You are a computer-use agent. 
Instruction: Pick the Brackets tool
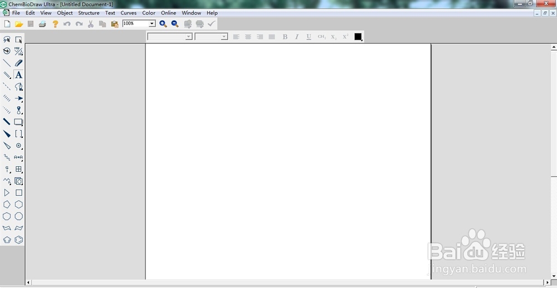(x=18, y=133)
